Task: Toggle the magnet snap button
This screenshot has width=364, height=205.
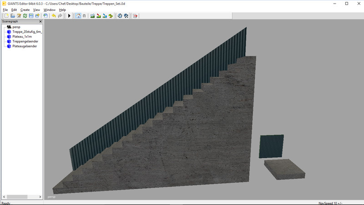Action: tap(84, 16)
